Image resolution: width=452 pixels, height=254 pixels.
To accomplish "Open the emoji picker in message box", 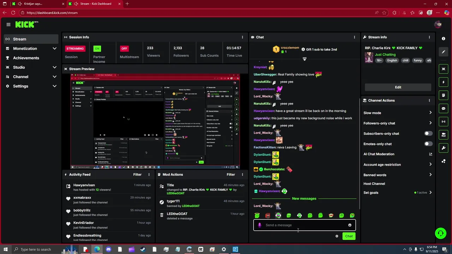I will click(350, 225).
